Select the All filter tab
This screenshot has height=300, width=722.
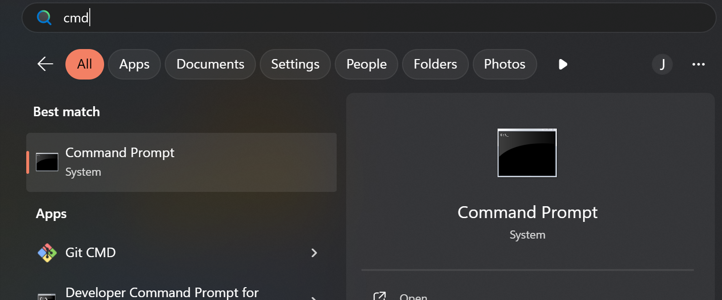pyautogui.click(x=85, y=64)
